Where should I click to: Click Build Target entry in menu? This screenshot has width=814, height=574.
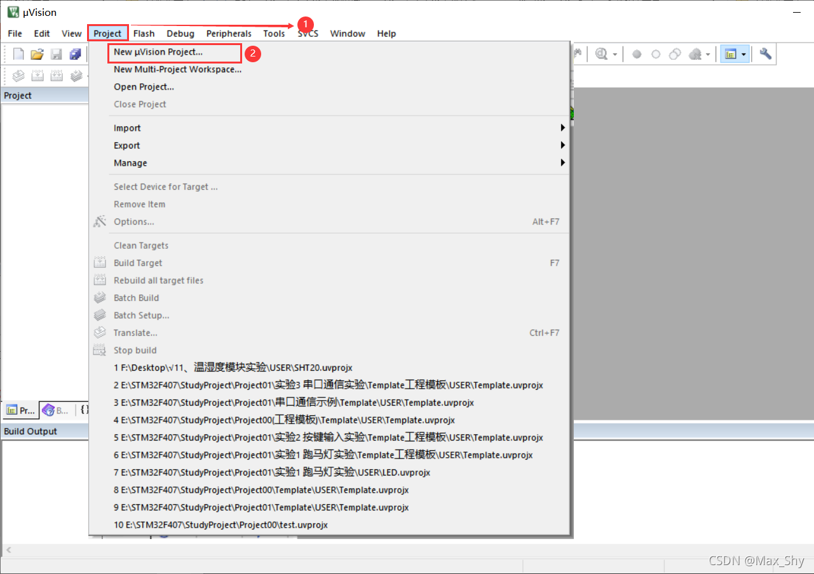click(x=329, y=263)
